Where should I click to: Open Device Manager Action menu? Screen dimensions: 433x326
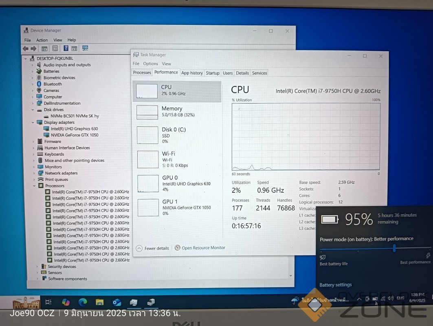42,40
